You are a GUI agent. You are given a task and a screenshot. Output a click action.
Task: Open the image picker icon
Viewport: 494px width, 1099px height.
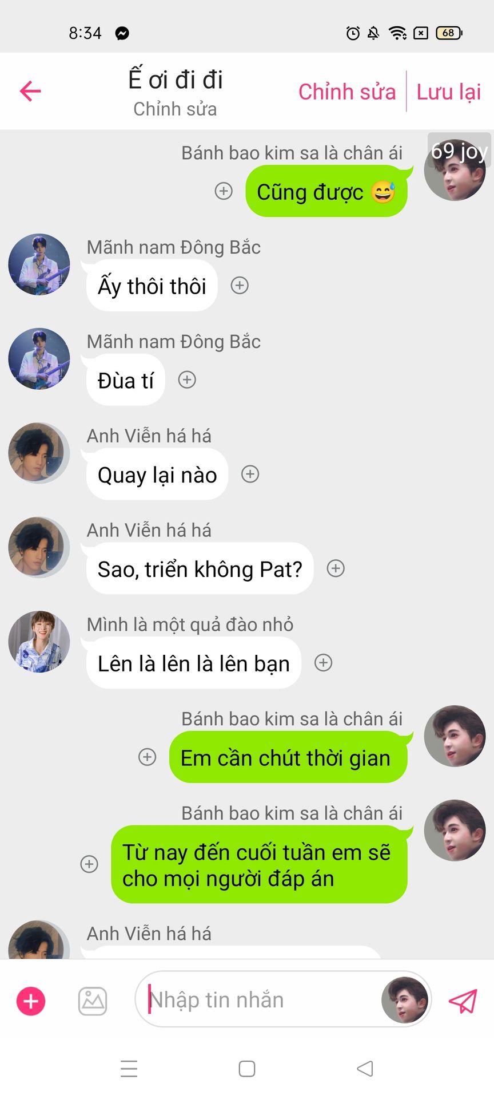[93, 1001]
